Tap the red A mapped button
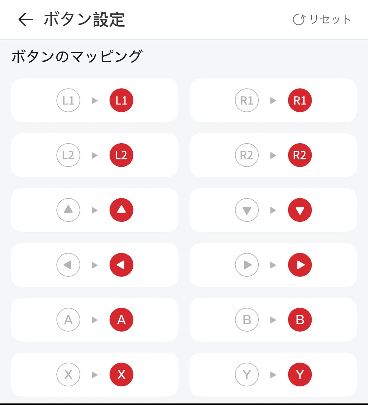 (121, 320)
